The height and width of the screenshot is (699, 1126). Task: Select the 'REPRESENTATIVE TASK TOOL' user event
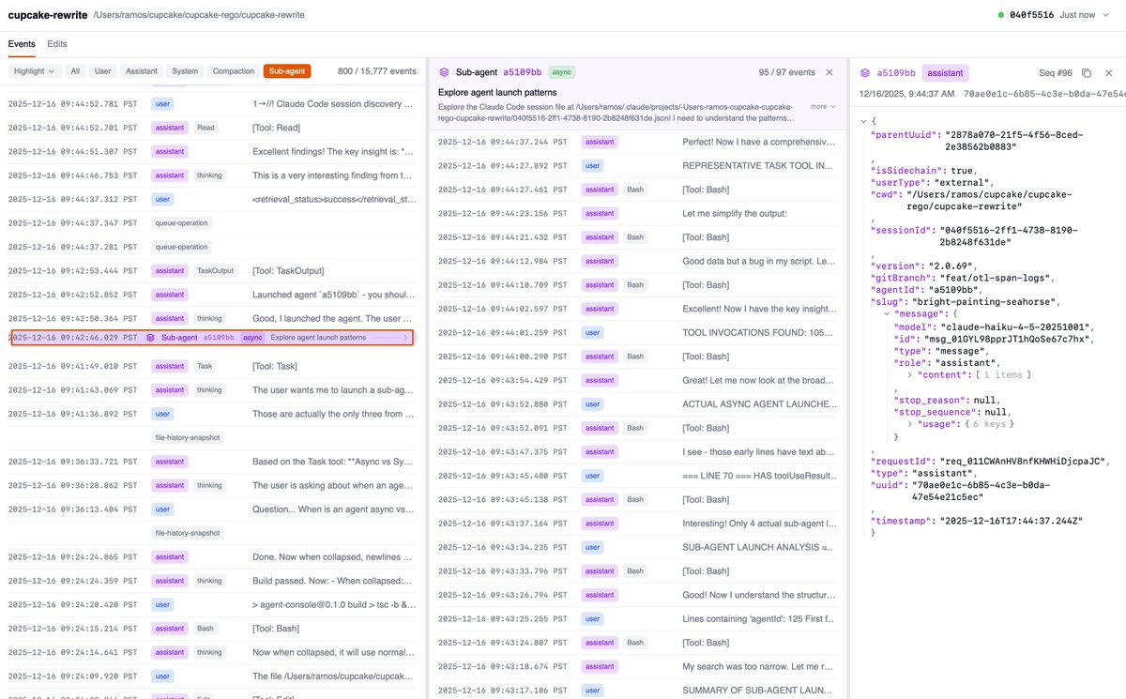point(638,165)
